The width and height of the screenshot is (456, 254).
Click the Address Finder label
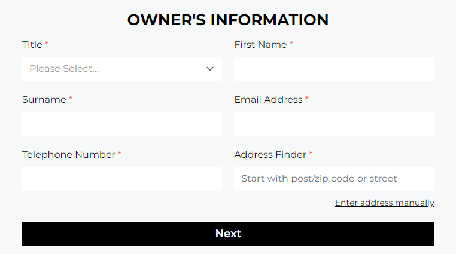[x=270, y=155]
